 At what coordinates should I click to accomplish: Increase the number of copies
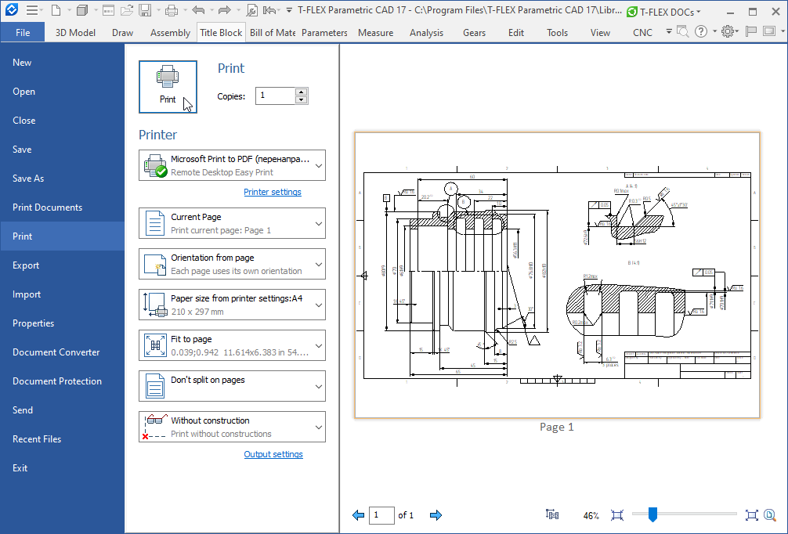point(301,92)
